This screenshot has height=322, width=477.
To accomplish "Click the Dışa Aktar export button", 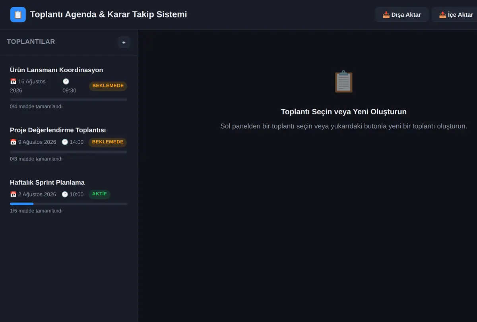I will (x=401, y=15).
